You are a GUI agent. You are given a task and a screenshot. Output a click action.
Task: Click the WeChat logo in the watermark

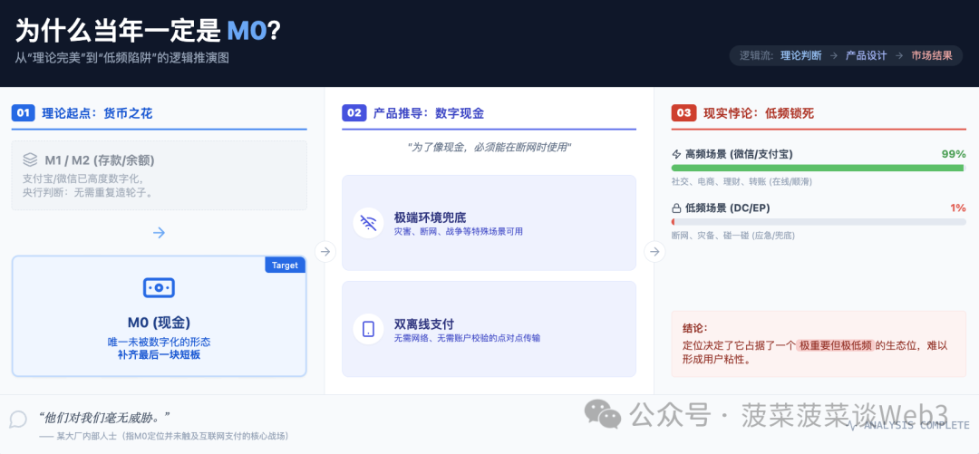[x=603, y=415]
